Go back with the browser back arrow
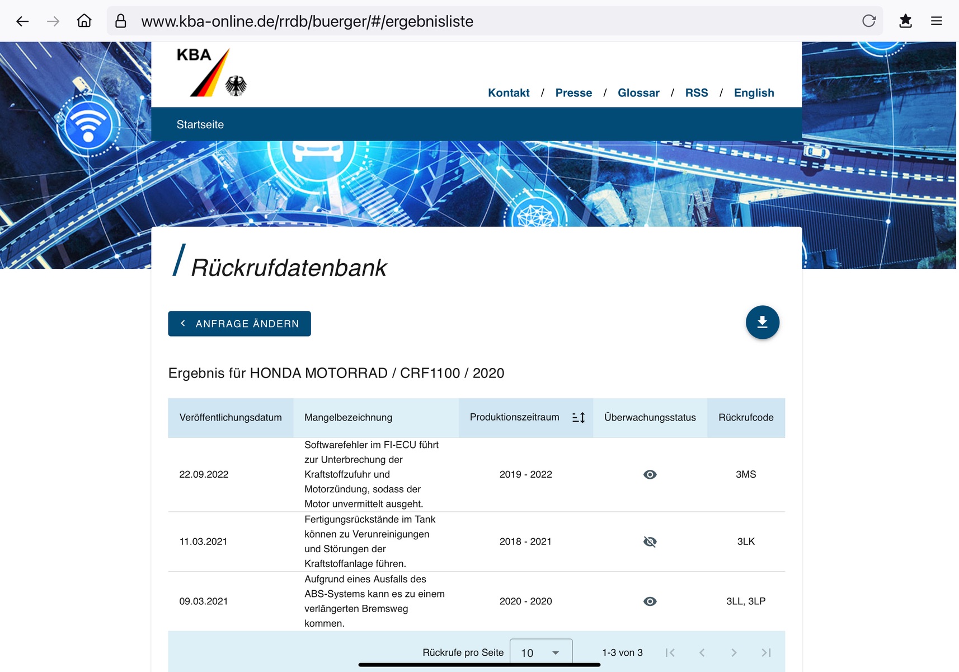 tap(22, 21)
